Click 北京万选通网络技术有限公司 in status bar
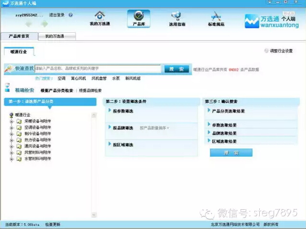The image size is (306, 229). [x=235, y=224]
